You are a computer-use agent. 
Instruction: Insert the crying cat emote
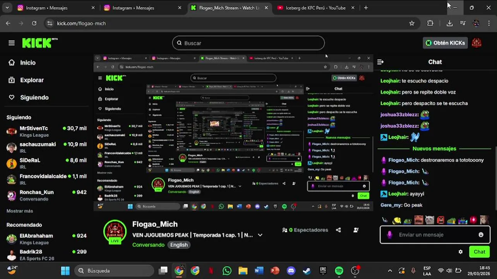click(x=429, y=220)
